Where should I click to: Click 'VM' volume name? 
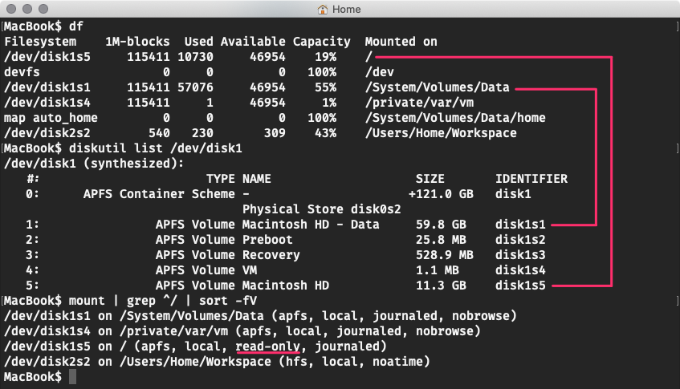point(250,269)
